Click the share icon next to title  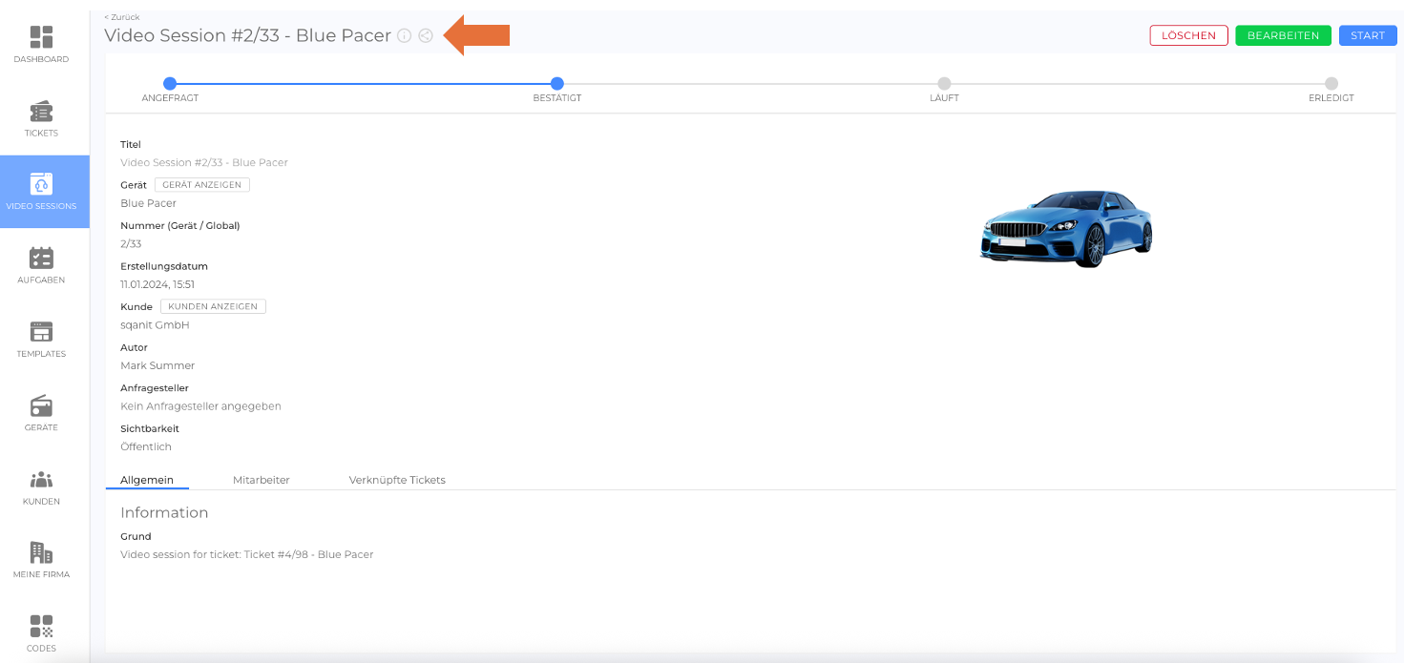tap(426, 36)
